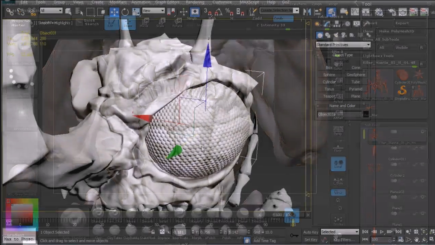435x245 pixels.
Task: Open the Tools menu
Action: [41, 2]
